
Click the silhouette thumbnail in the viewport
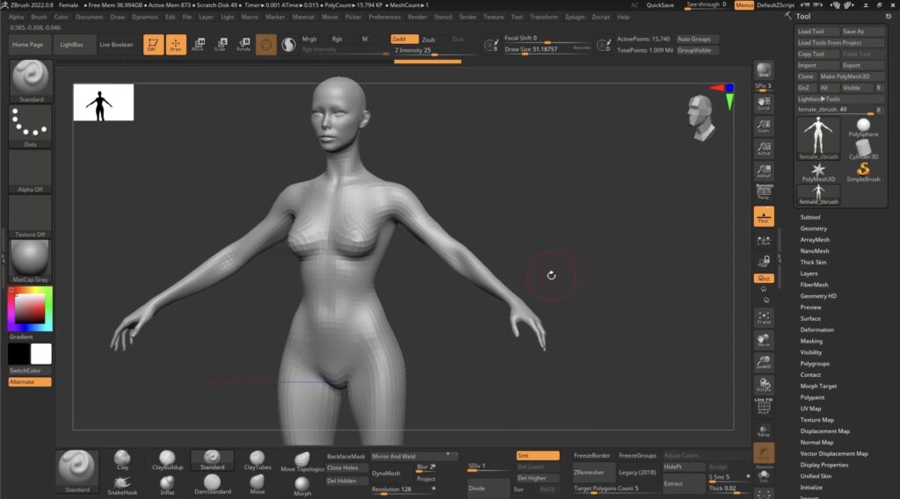click(x=103, y=102)
